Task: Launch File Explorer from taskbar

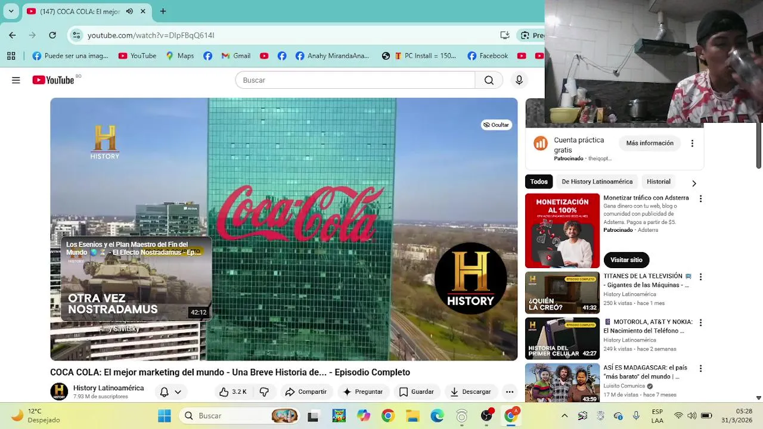Action: [412, 415]
